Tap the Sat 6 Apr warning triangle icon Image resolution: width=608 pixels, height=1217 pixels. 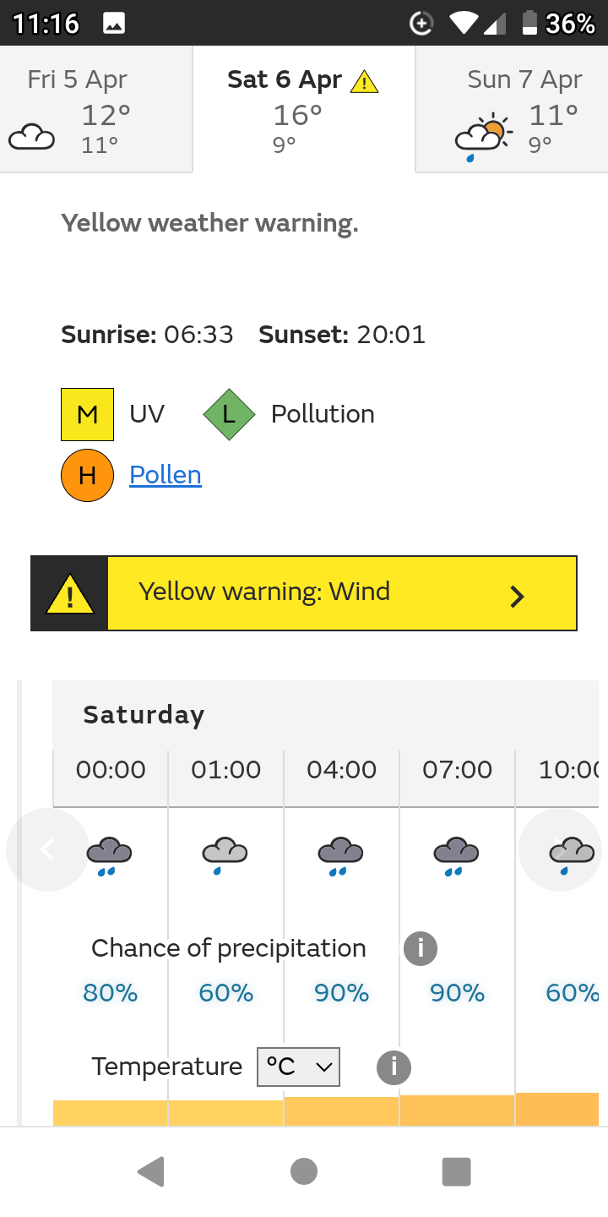(x=365, y=82)
